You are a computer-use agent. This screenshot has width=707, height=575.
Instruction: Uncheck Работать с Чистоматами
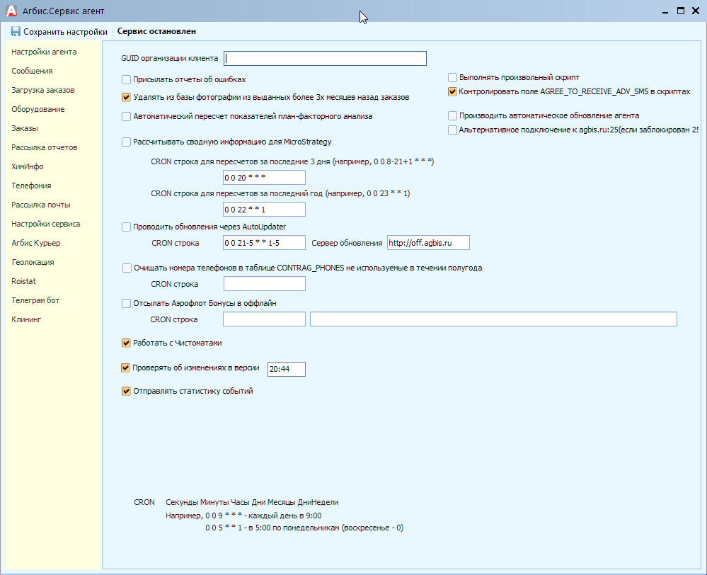126,342
